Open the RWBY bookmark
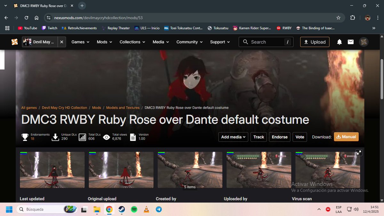This screenshot has width=384, height=216. tap(284, 28)
